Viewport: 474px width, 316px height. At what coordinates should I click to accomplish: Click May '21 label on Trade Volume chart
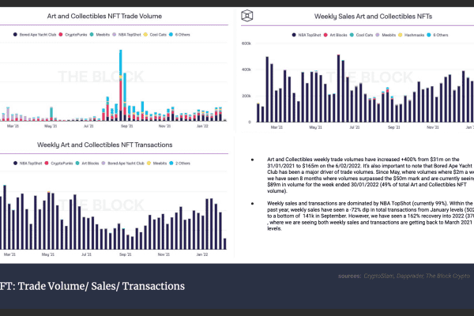click(51, 126)
